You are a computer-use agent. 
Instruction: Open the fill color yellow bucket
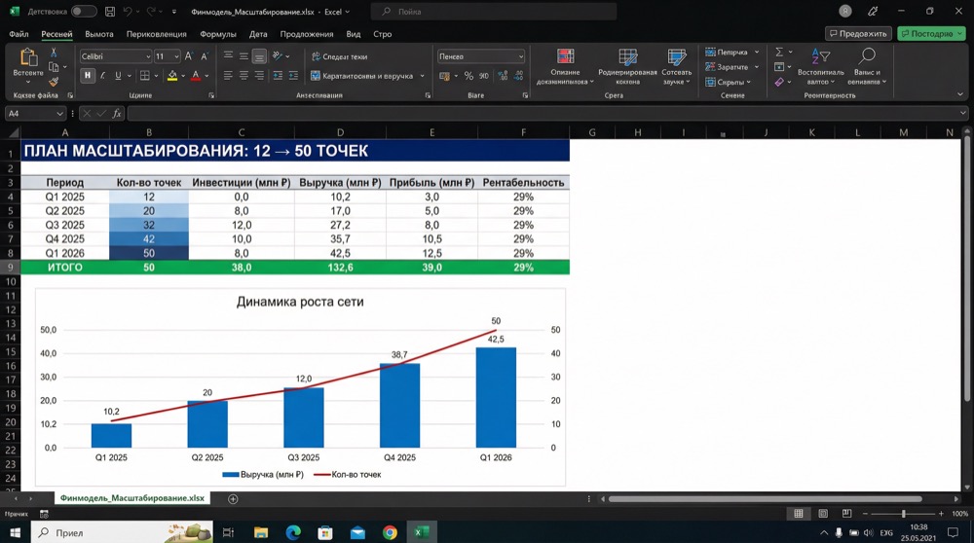pyautogui.click(x=172, y=76)
